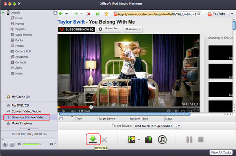Play the YouTube video
The image size is (236, 156).
pos(64,111)
